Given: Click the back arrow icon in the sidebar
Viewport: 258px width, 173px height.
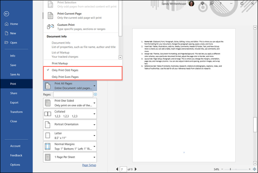Looking at the screenshot, I should [6, 14].
